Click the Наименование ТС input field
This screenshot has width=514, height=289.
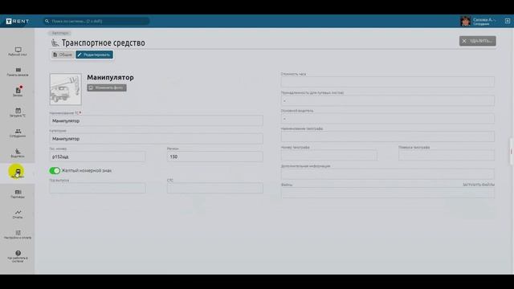[x=156, y=120]
